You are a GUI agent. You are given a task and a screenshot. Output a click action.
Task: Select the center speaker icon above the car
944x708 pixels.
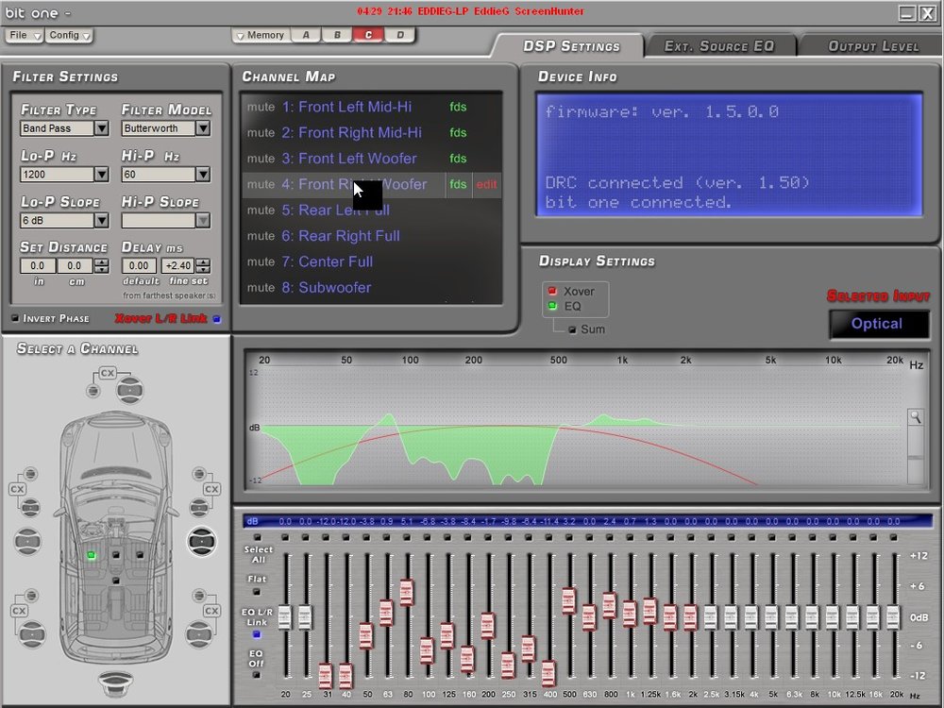129,390
